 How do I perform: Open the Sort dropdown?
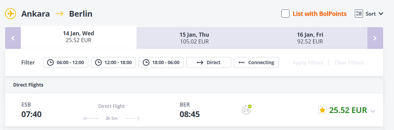pyautogui.click(x=369, y=14)
